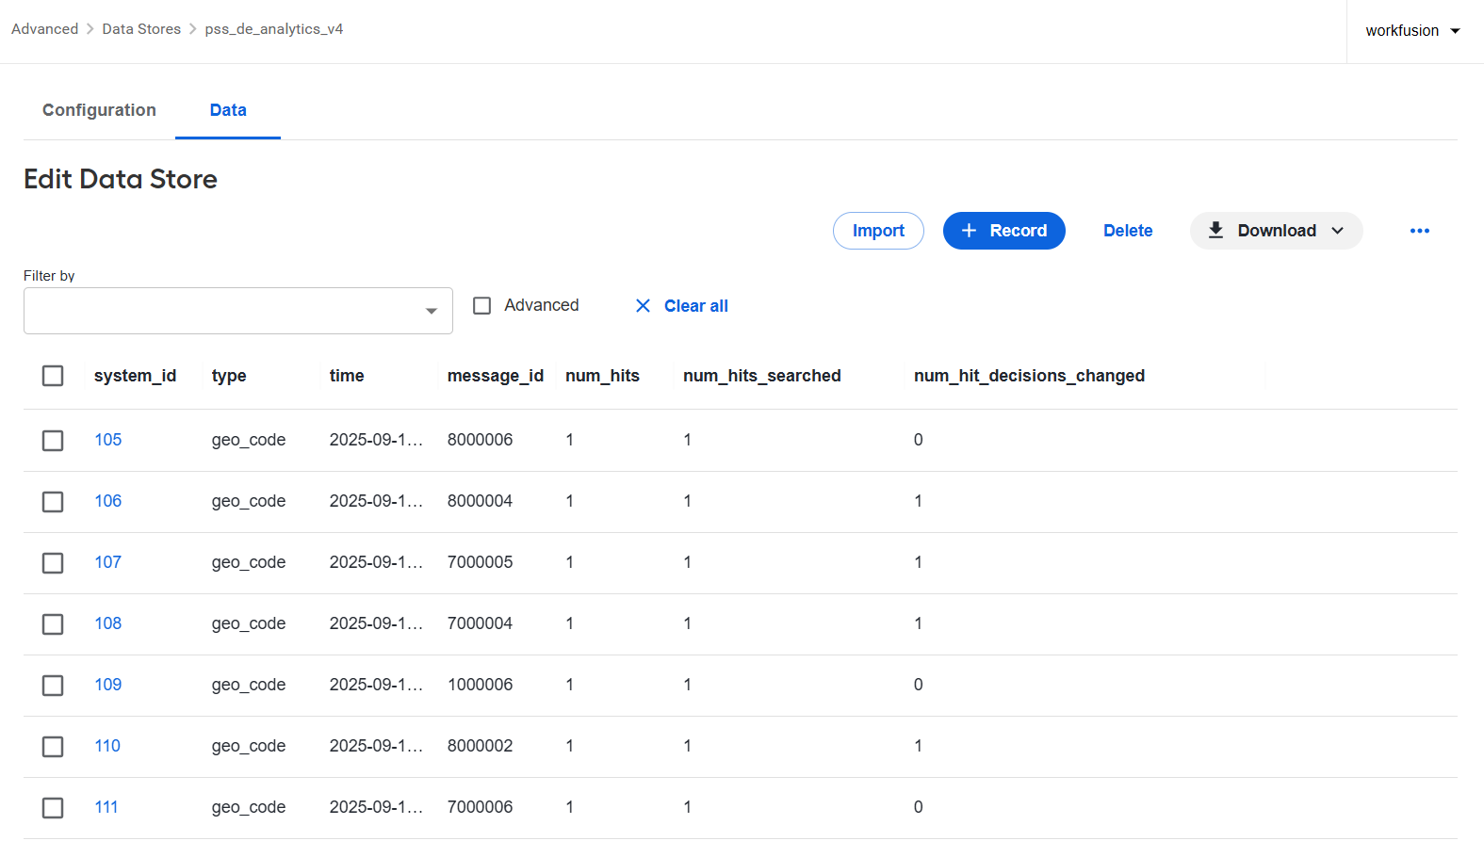Open record with system_id 109
This screenshot has width=1484, height=857.
(108, 685)
